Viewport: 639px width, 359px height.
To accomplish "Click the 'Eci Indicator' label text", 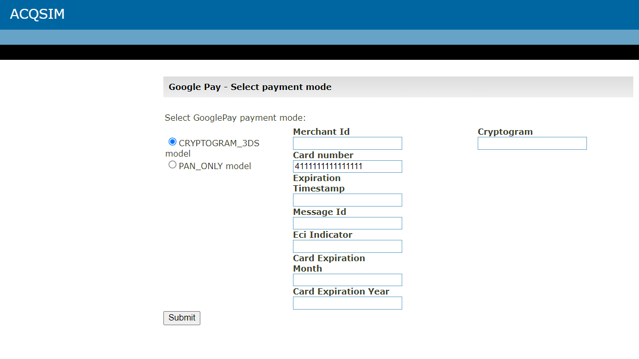I will pos(322,235).
